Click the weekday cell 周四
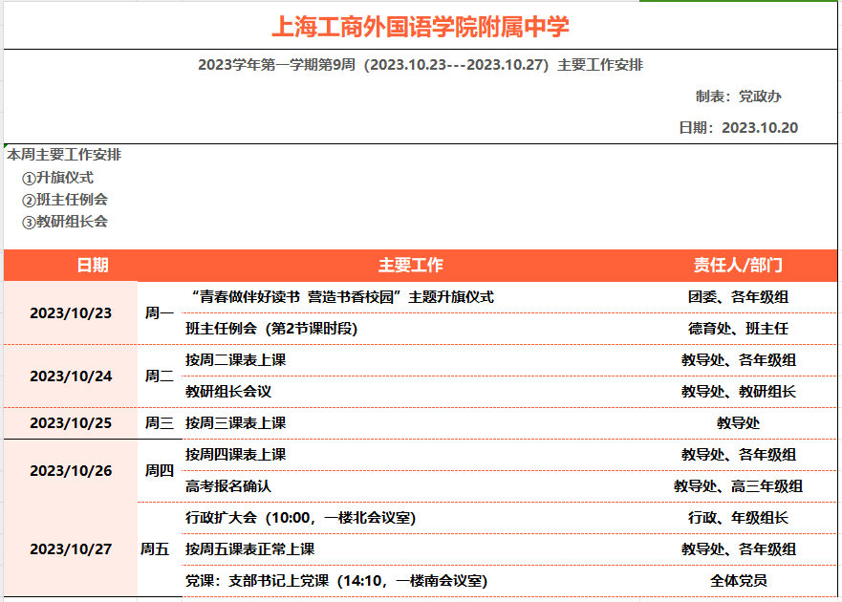842x602 pixels. tap(160, 471)
